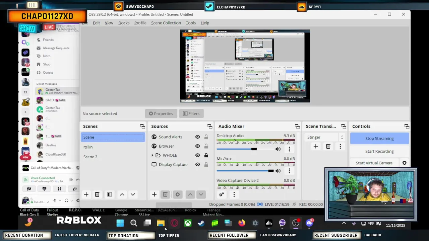The width and height of the screenshot is (429, 241).
Task: Pop out the Scenes dock
Action: 142,127
